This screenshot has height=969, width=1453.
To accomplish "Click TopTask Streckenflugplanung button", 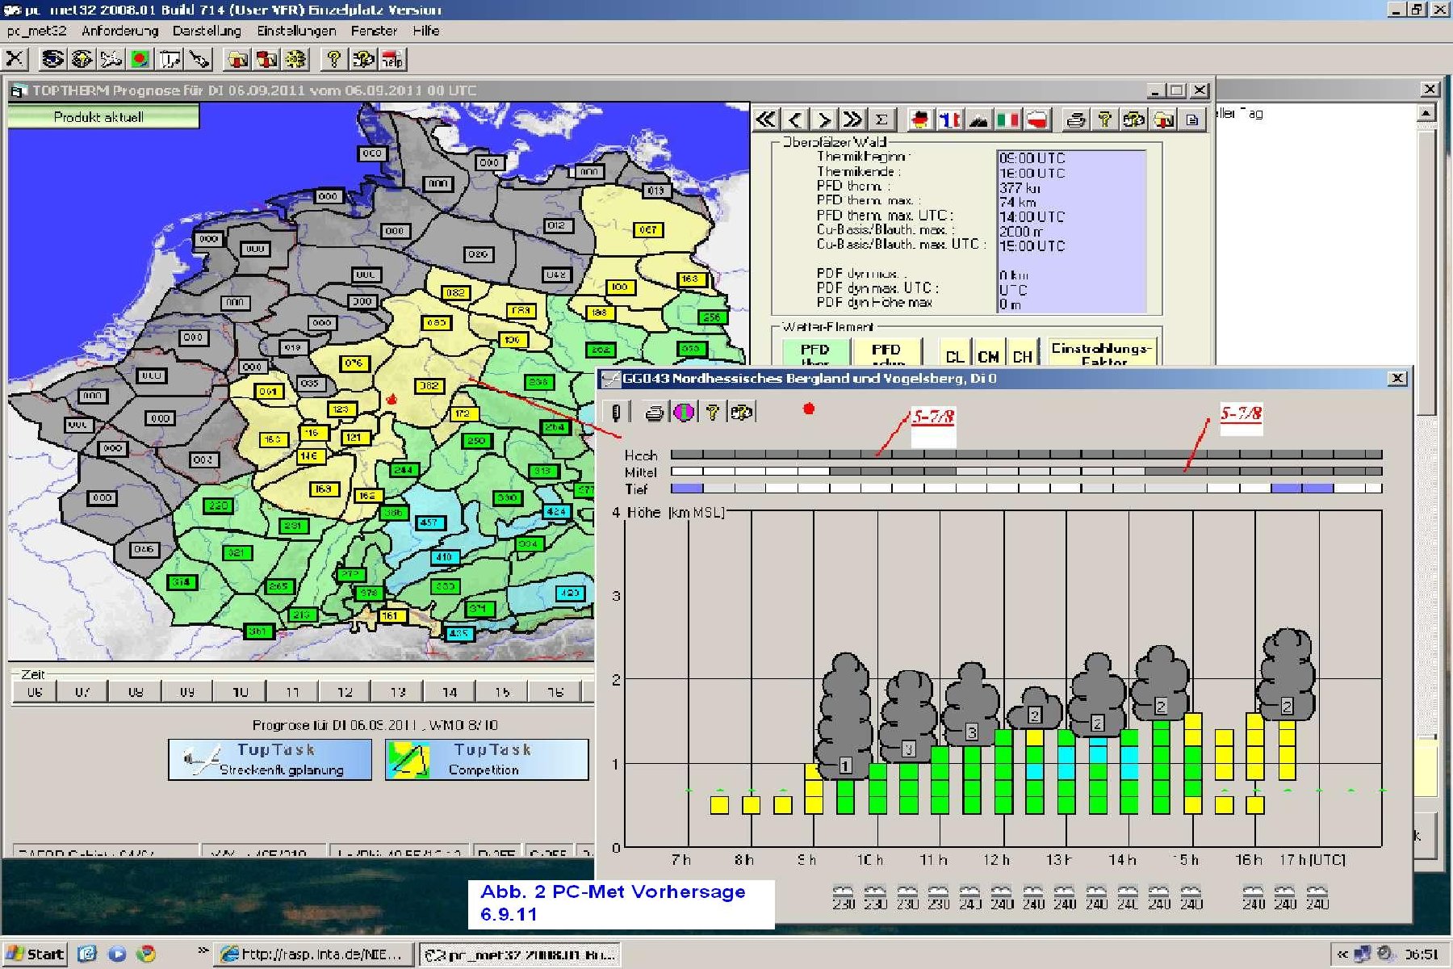I will coord(270,759).
